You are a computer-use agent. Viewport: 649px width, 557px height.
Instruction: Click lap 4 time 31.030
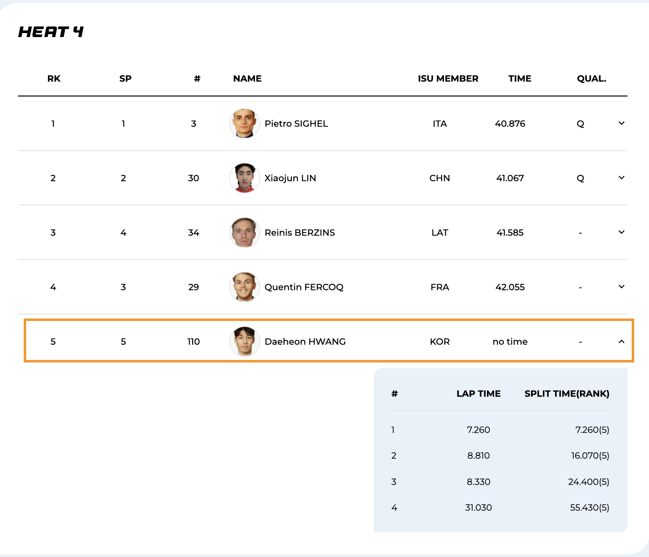(478, 508)
